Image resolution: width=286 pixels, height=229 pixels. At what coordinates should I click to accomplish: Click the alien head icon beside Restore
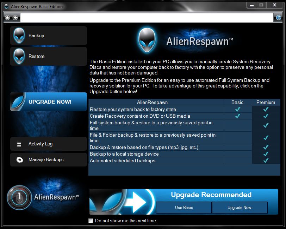click(x=19, y=57)
